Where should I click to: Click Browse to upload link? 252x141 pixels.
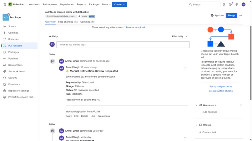click(135, 27)
